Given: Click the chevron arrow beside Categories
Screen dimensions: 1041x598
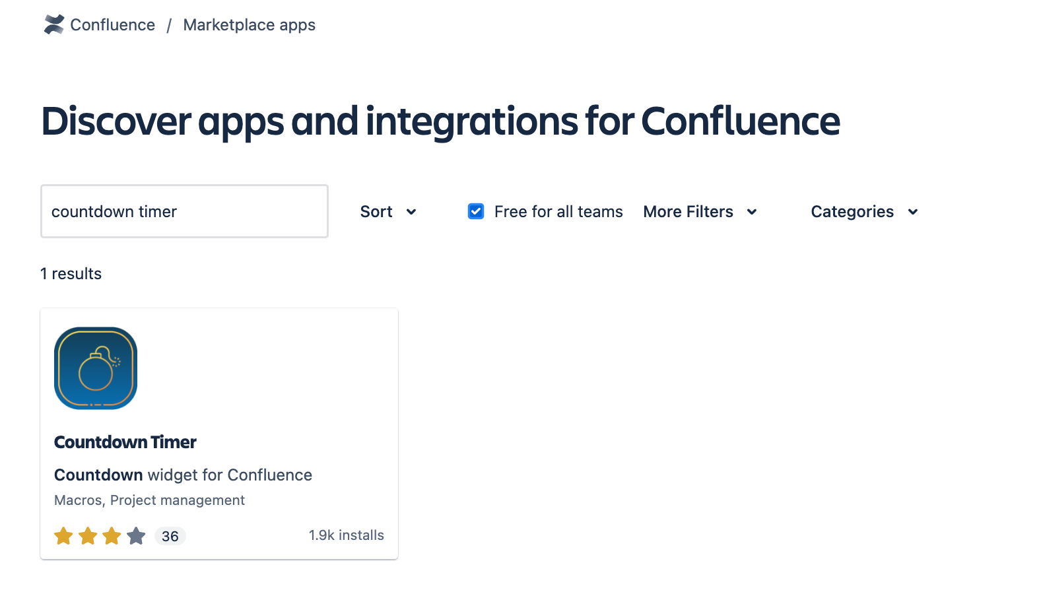Looking at the screenshot, I should [x=913, y=212].
